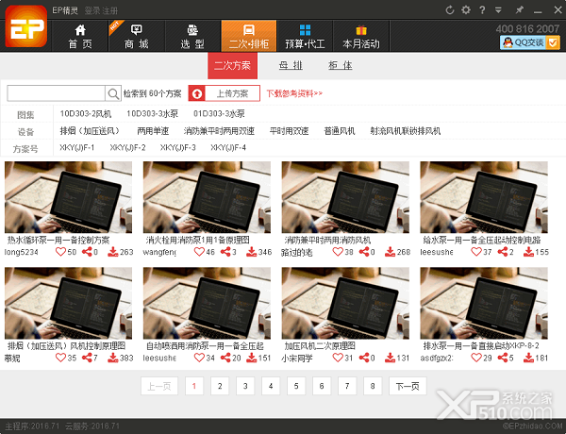Screen dimensions: 566x434
Task: Open settings gear icon
Action: click(x=466, y=9)
